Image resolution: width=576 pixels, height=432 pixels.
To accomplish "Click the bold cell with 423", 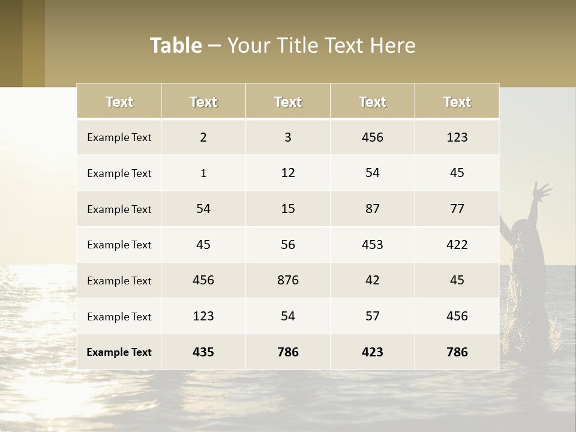I will click(x=373, y=352).
